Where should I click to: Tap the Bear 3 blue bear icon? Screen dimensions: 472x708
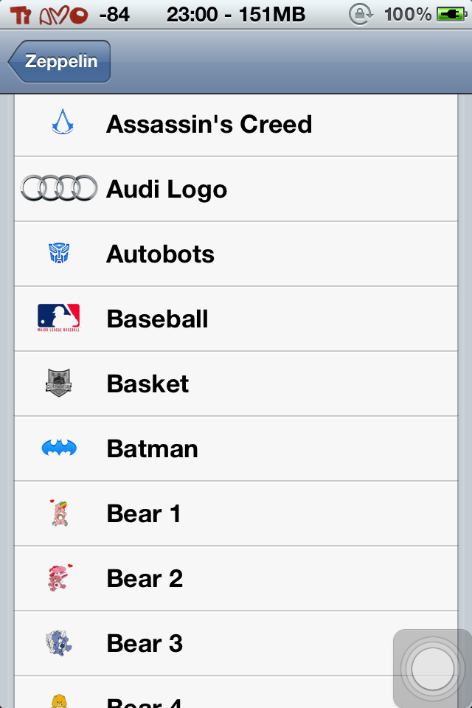(x=59, y=642)
